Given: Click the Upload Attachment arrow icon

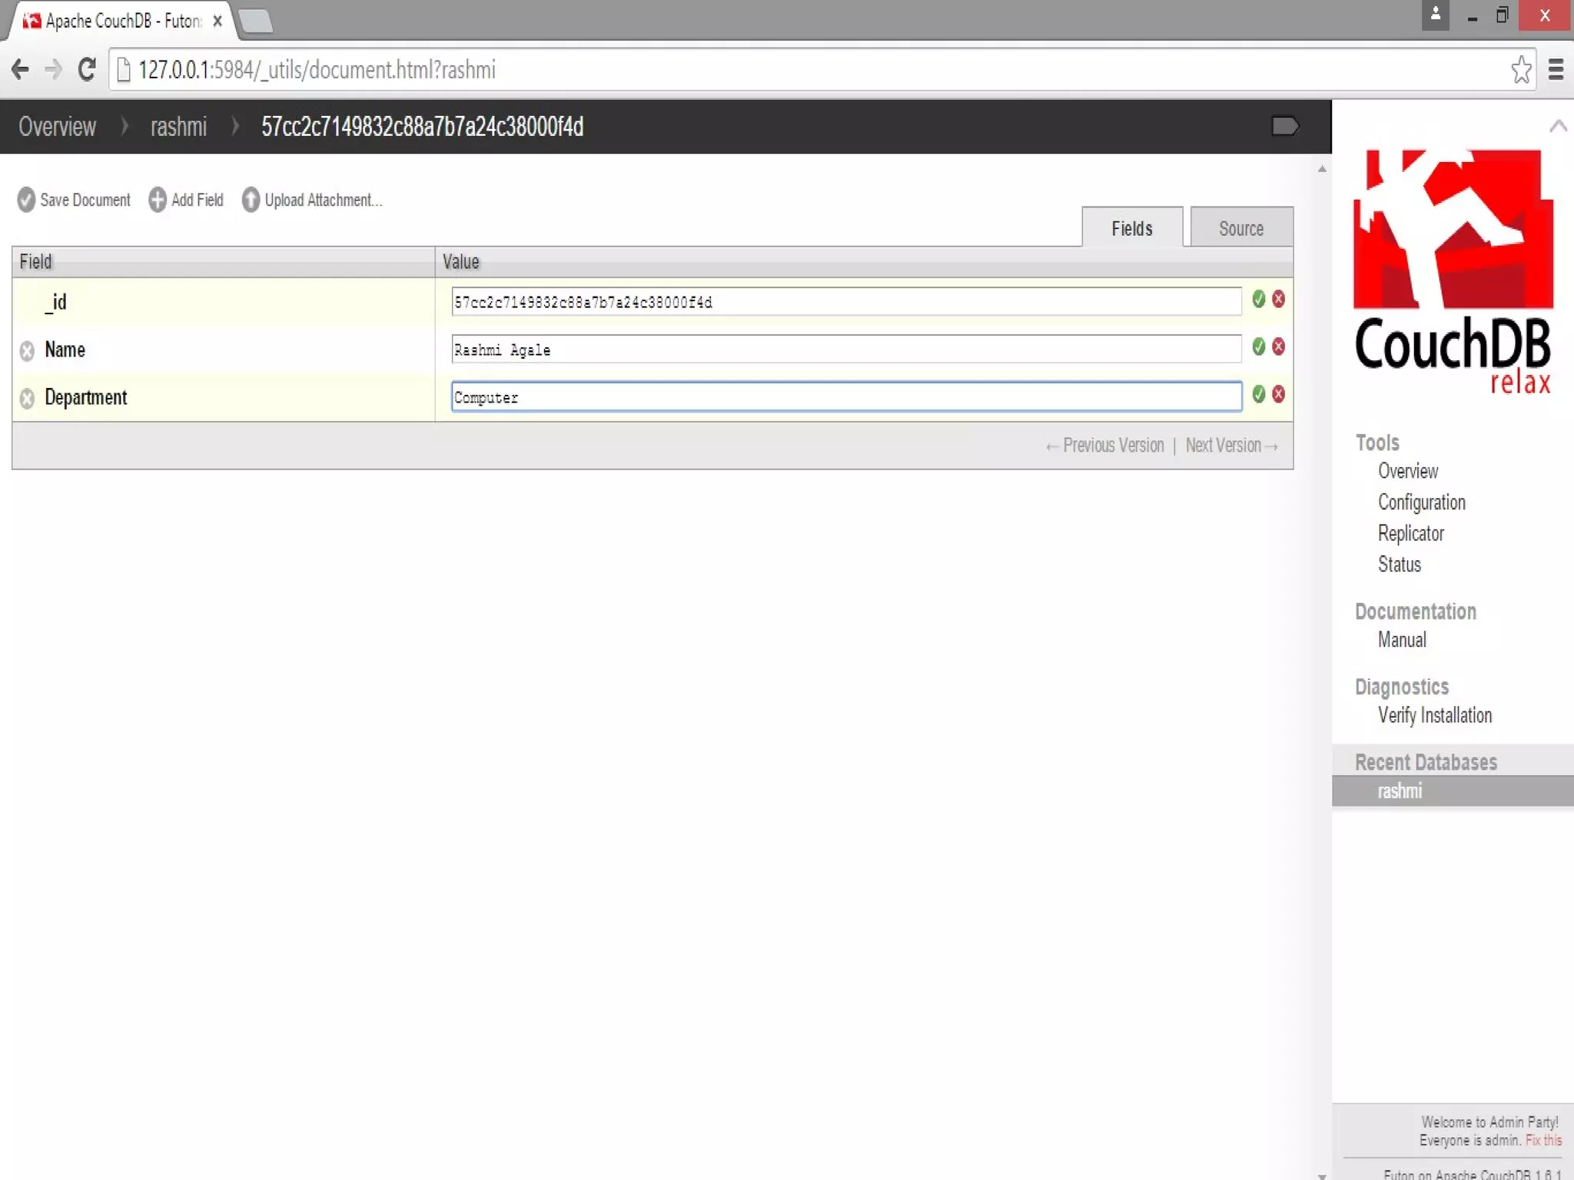Looking at the screenshot, I should [x=251, y=200].
